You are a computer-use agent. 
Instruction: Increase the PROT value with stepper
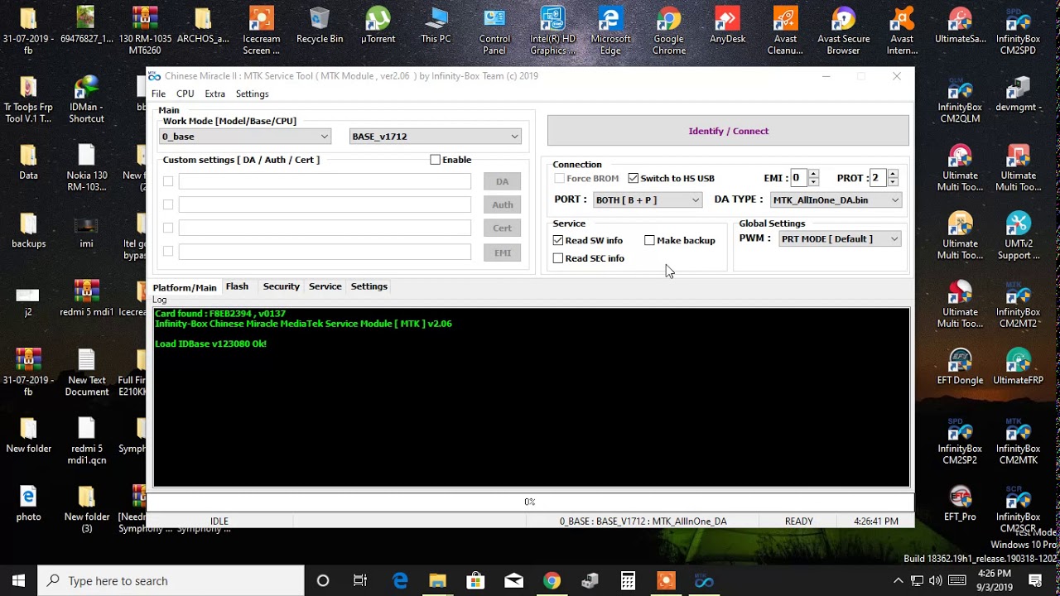click(x=893, y=174)
